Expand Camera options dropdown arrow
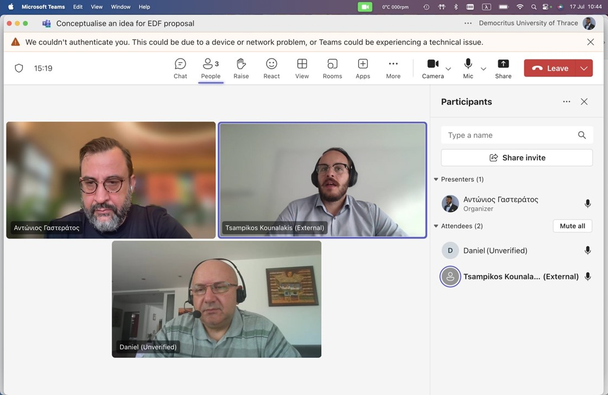Image resolution: width=608 pixels, height=395 pixels. (448, 69)
